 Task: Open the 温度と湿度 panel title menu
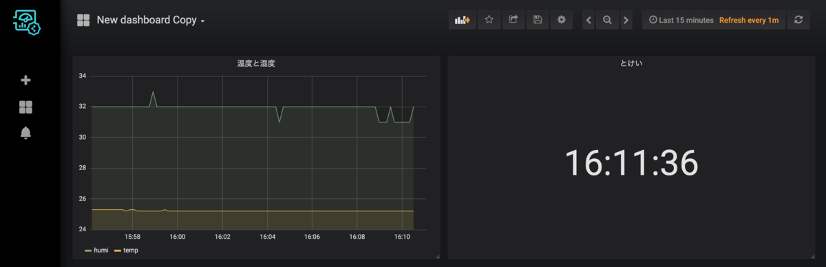(x=256, y=63)
